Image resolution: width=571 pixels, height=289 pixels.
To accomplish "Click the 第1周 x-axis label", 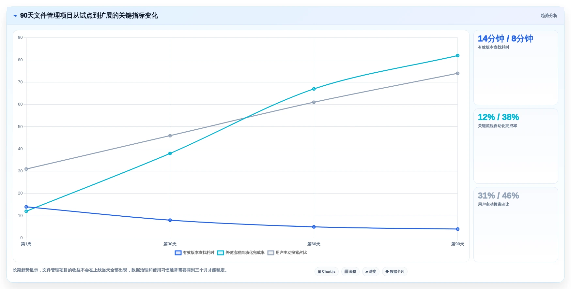I will pos(26,244).
